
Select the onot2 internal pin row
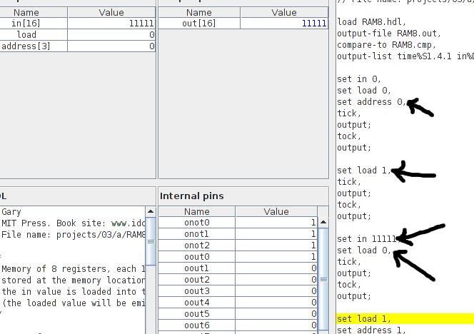coord(197,246)
